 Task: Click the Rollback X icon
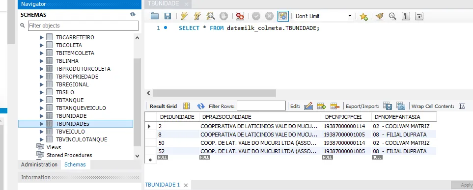(269, 16)
